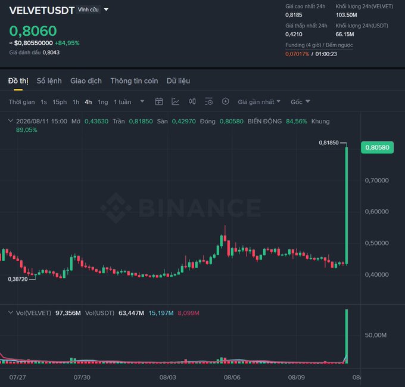405x387 pixels.
Task: Collapse the Vol(VELVET) indicator legend chevron
Action: [x=11, y=312]
